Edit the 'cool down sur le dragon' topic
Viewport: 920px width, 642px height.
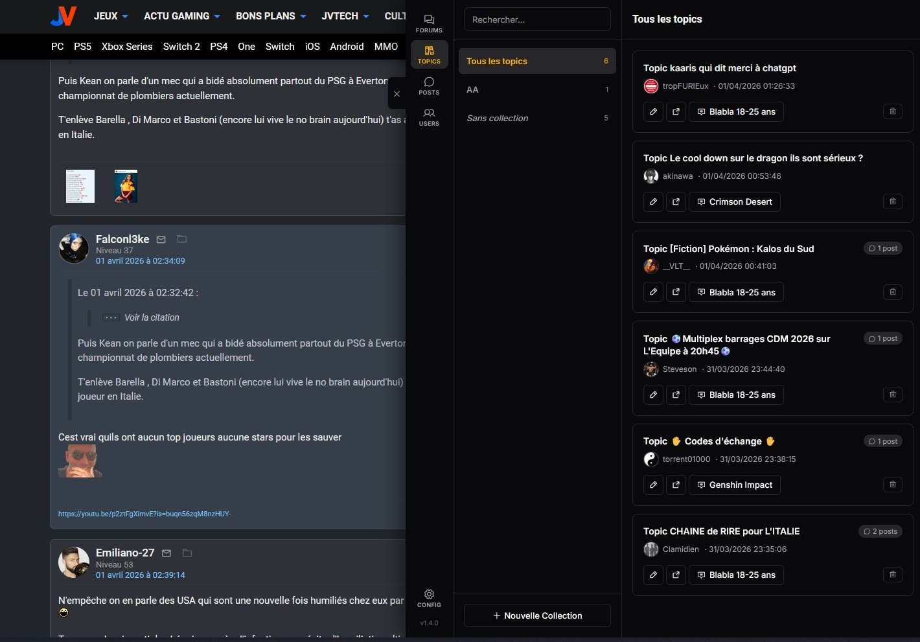pyautogui.click(x=653, y=201)
